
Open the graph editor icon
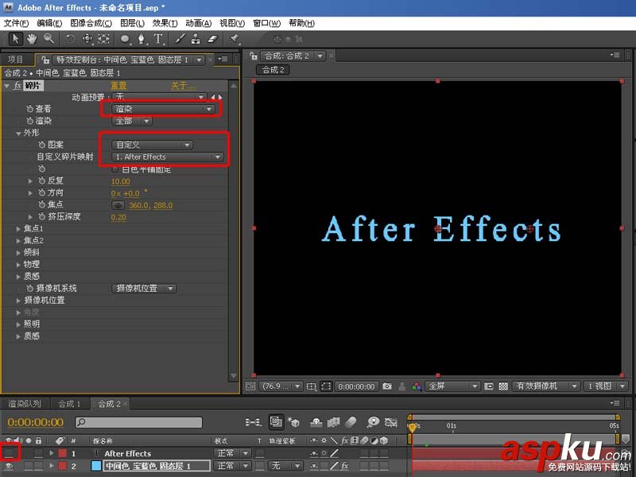[391, 422]
